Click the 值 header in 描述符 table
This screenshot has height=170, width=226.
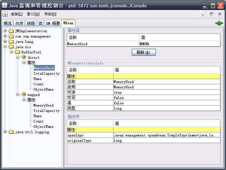(167, 124)
